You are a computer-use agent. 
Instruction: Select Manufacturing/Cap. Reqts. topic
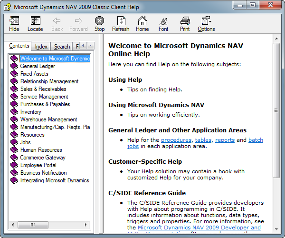[55, 127]
